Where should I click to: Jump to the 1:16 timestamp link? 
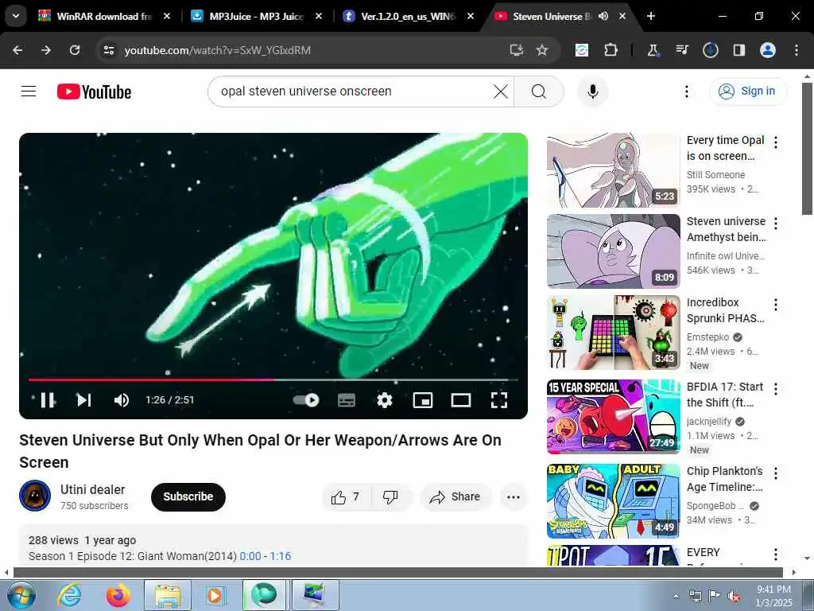pos(281,556)
